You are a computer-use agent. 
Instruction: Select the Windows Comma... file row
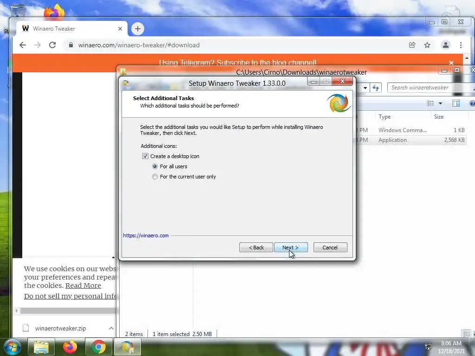click(x=411, y=130)
